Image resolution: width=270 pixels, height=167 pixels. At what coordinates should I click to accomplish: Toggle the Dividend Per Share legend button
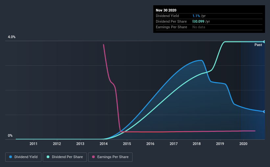click(x=65, y=157)
